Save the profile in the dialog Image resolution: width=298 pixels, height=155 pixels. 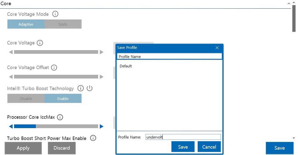[183, 147]
